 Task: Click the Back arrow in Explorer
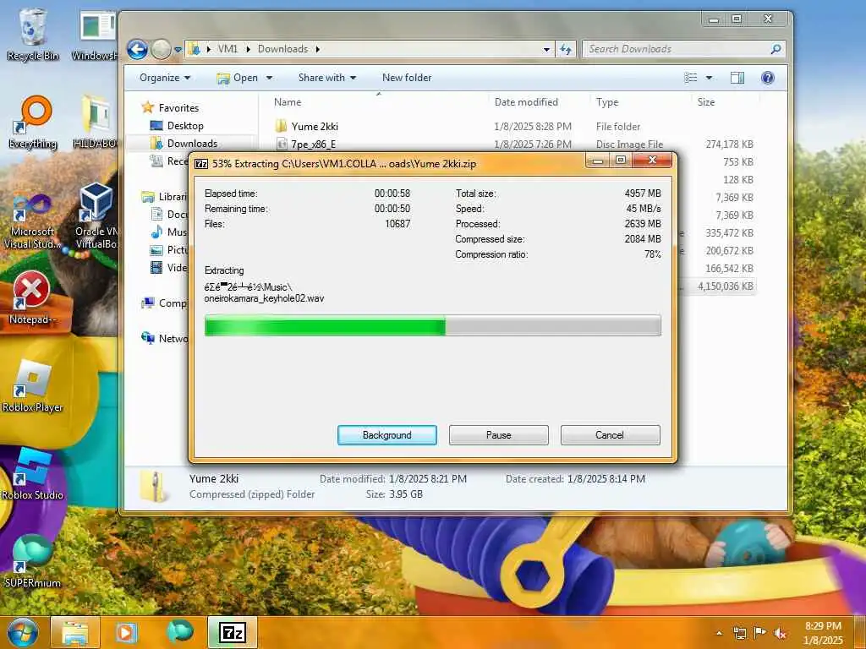click(x=138, y=49)
